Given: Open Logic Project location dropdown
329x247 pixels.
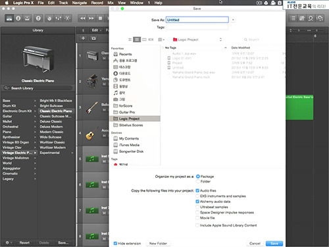Looking at the screenshot, I should (x=197, y=40).
